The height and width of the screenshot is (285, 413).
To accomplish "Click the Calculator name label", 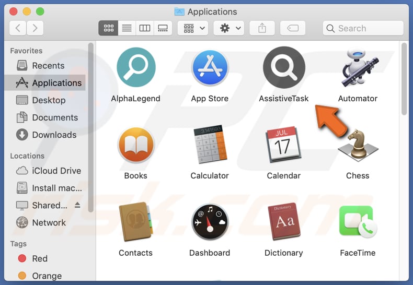I will (210, 175).
